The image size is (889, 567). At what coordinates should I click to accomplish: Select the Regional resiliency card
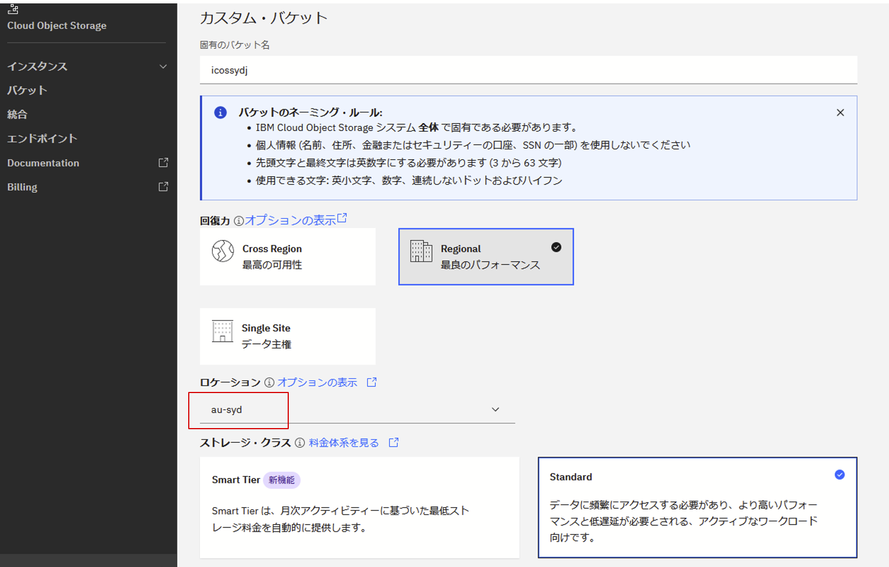[x=486, y=257]
